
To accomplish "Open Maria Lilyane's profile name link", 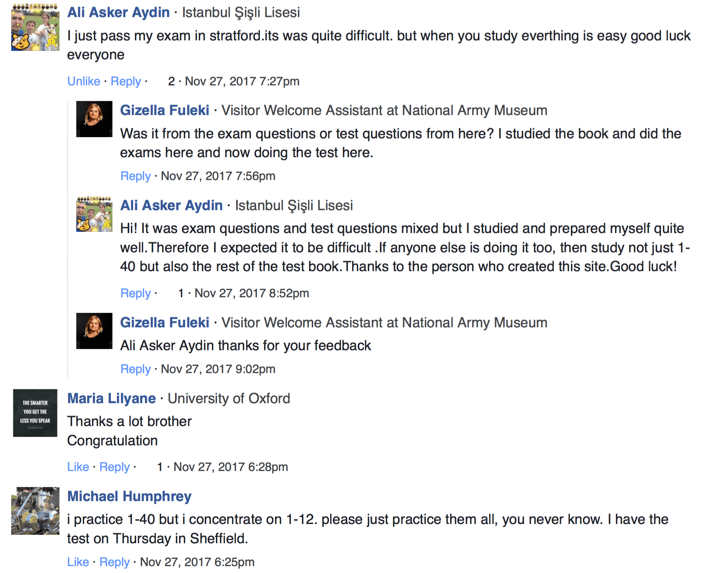I will click(x=112, y=398).
